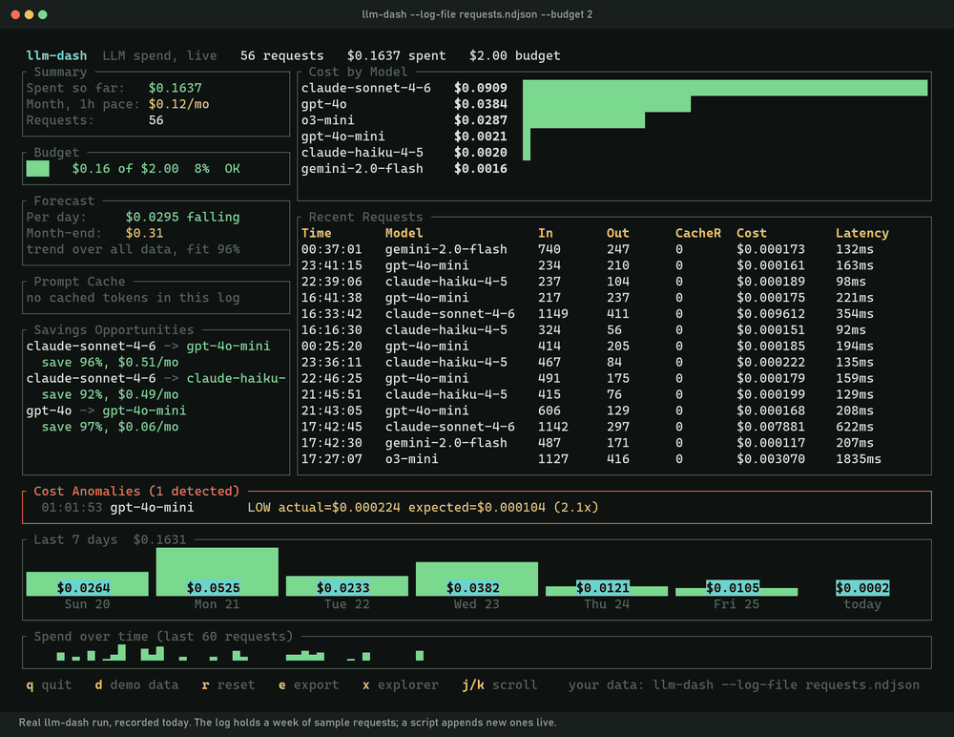Click the 56 requests header count
954x737 pixels.
click(x=281, y=55)
